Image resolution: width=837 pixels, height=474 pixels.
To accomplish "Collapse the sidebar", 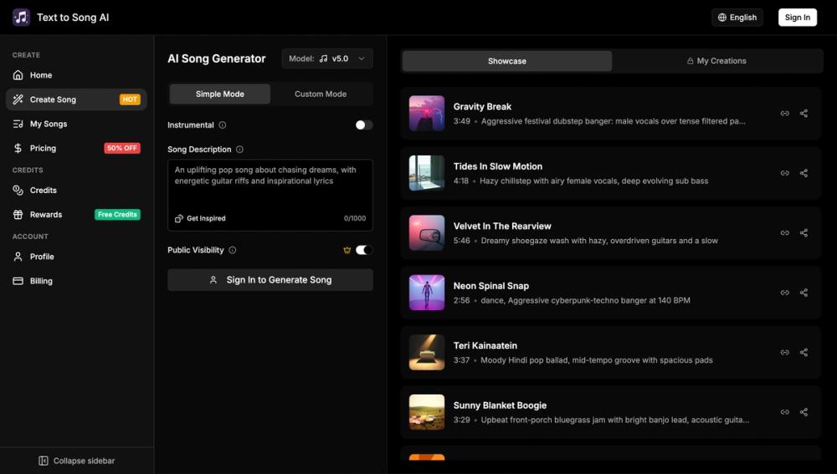I will click(77, 461).
